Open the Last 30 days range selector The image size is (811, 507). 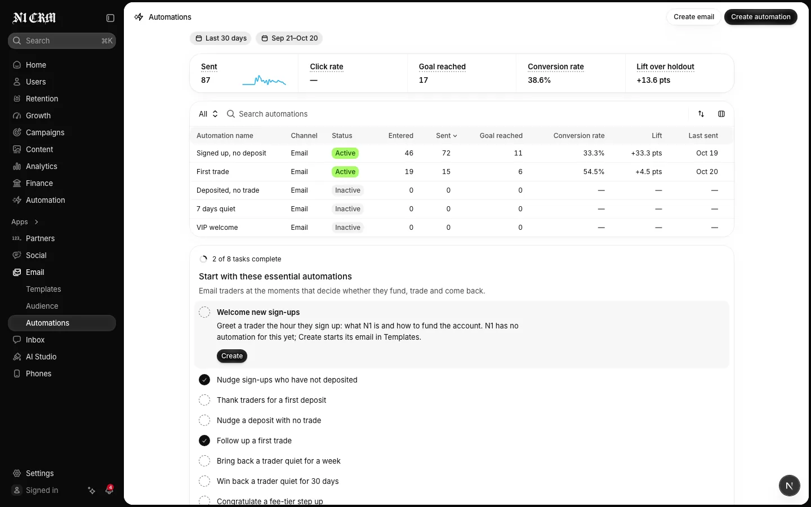(x=221, y=38)
